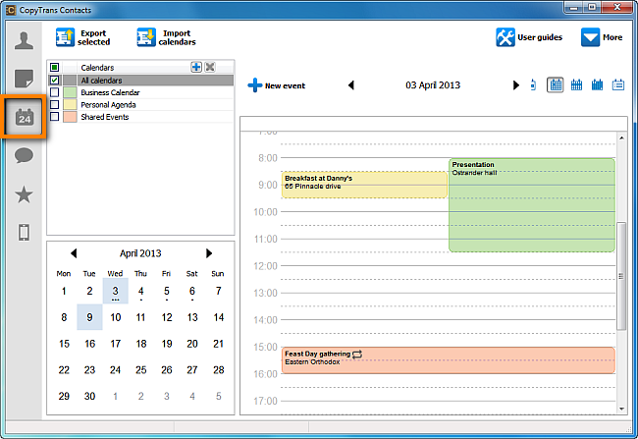Select April 17 in mini calendar
Image resolution: width=638 pixels, height=439 pixels.
[x=115, y=344]
